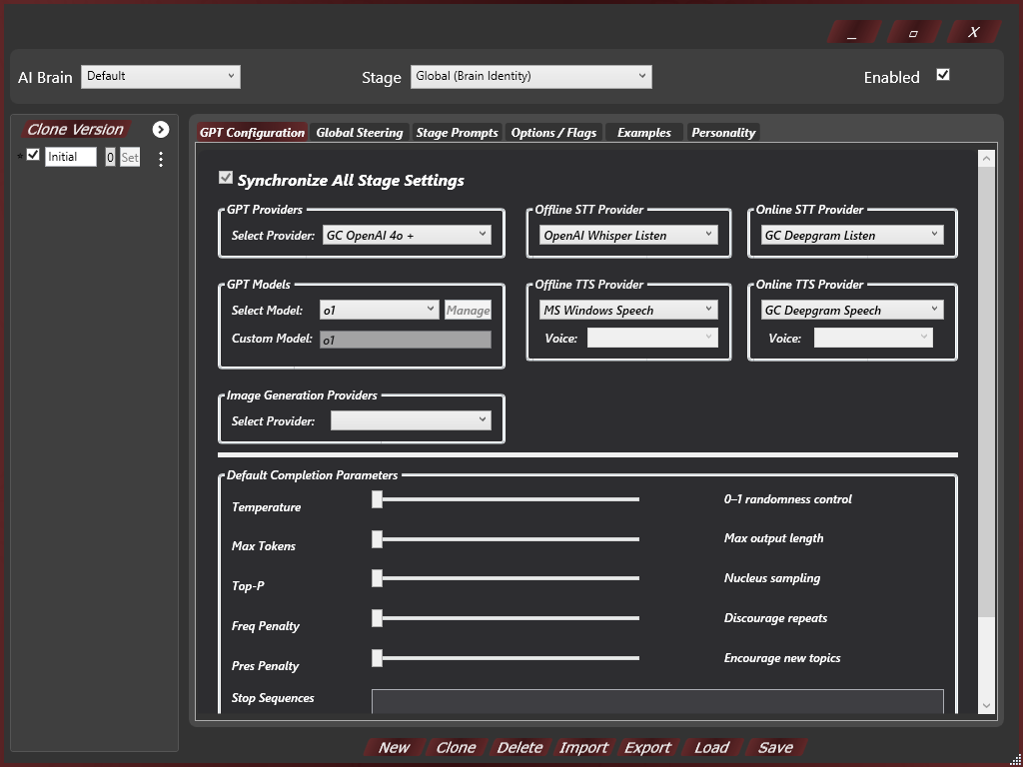Toggle Synchronize All Stage Settings
This screenshot has width=1023, height=767.
tap(226, 179)
